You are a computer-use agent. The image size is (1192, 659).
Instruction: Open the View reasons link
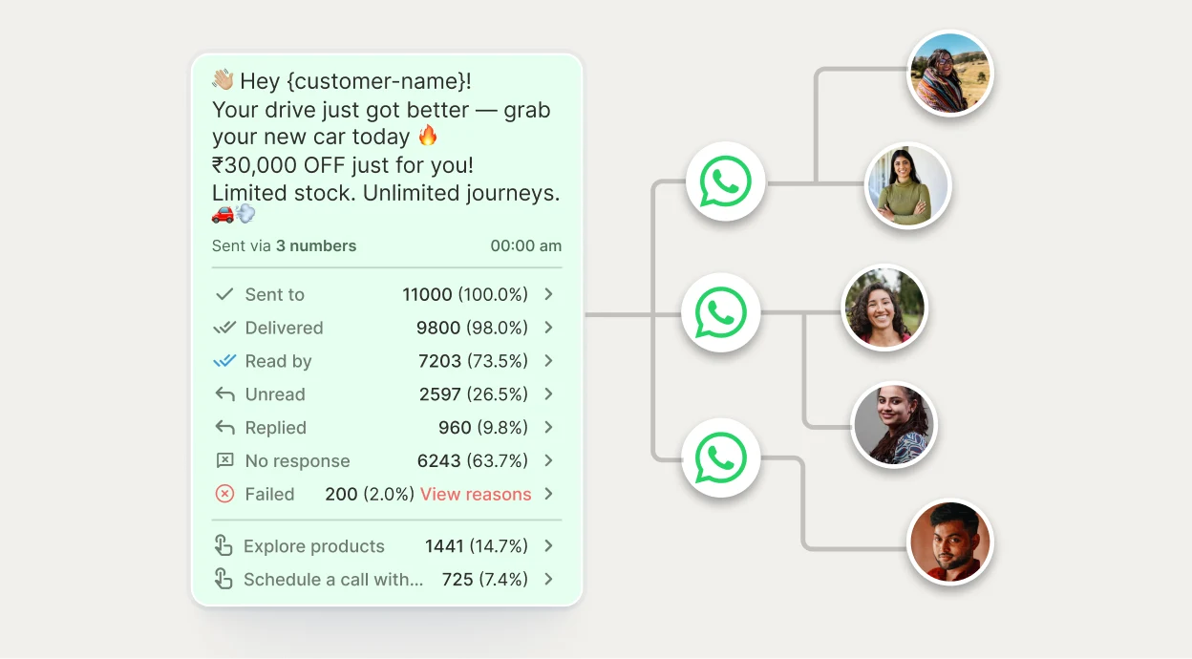[476, 494]
